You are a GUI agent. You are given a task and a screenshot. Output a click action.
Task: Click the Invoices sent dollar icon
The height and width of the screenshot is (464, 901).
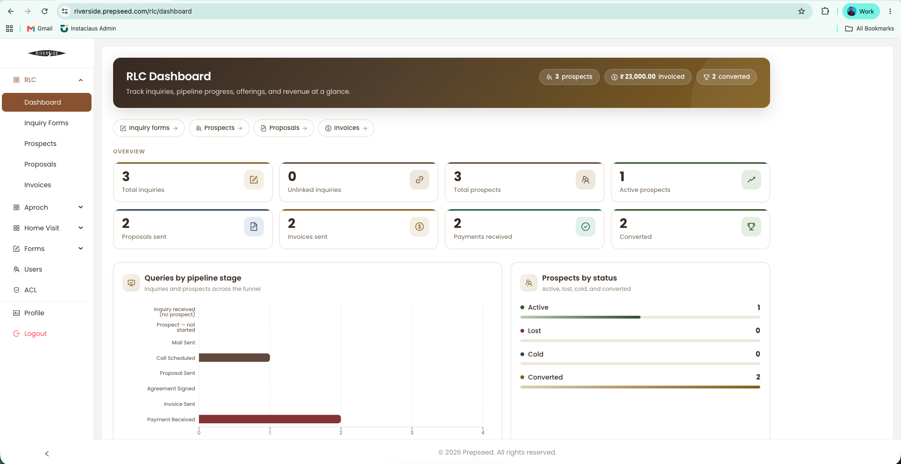420,227
